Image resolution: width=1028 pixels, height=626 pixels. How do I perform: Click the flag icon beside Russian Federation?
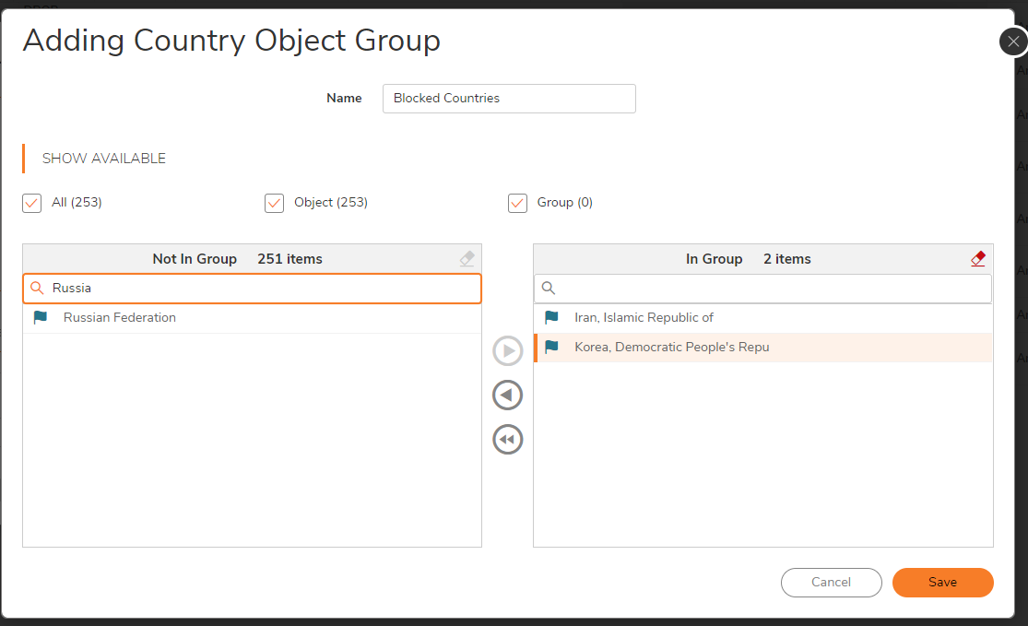41,318
